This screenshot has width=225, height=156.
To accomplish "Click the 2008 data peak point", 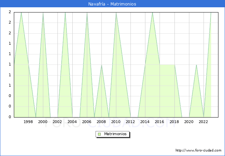I will coord(101,65).
